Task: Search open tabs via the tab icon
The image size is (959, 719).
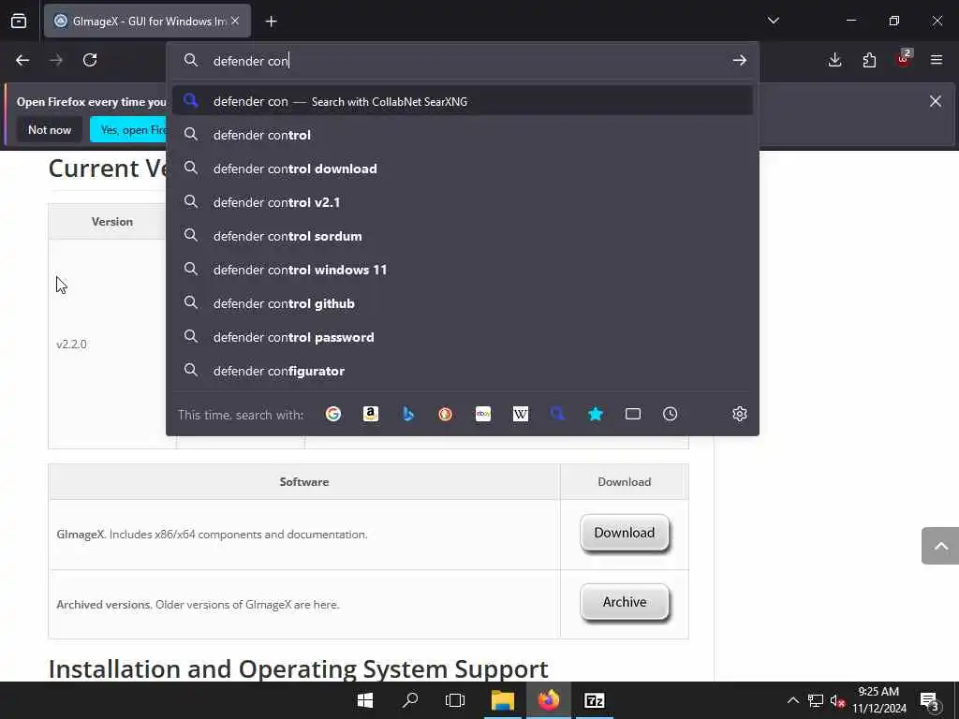Action: pyautogui.click(x=633, y=414)
